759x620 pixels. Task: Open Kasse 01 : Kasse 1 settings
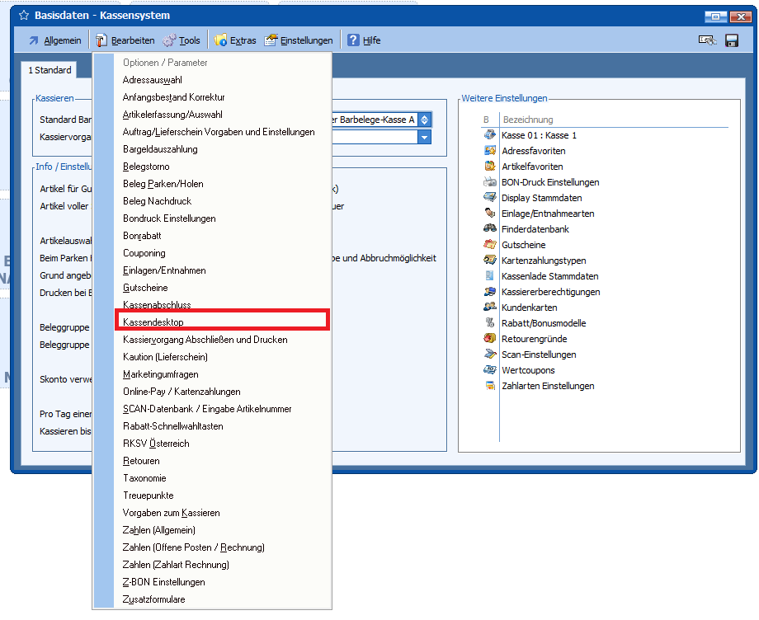539,135
